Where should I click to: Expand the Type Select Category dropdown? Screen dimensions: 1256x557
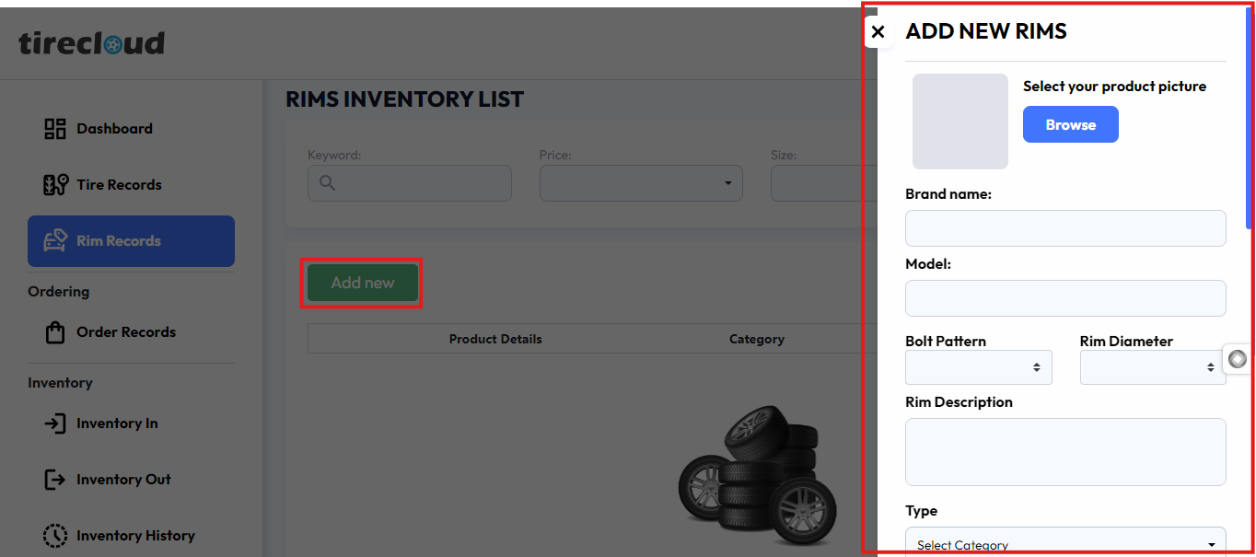coord(1065,544)
